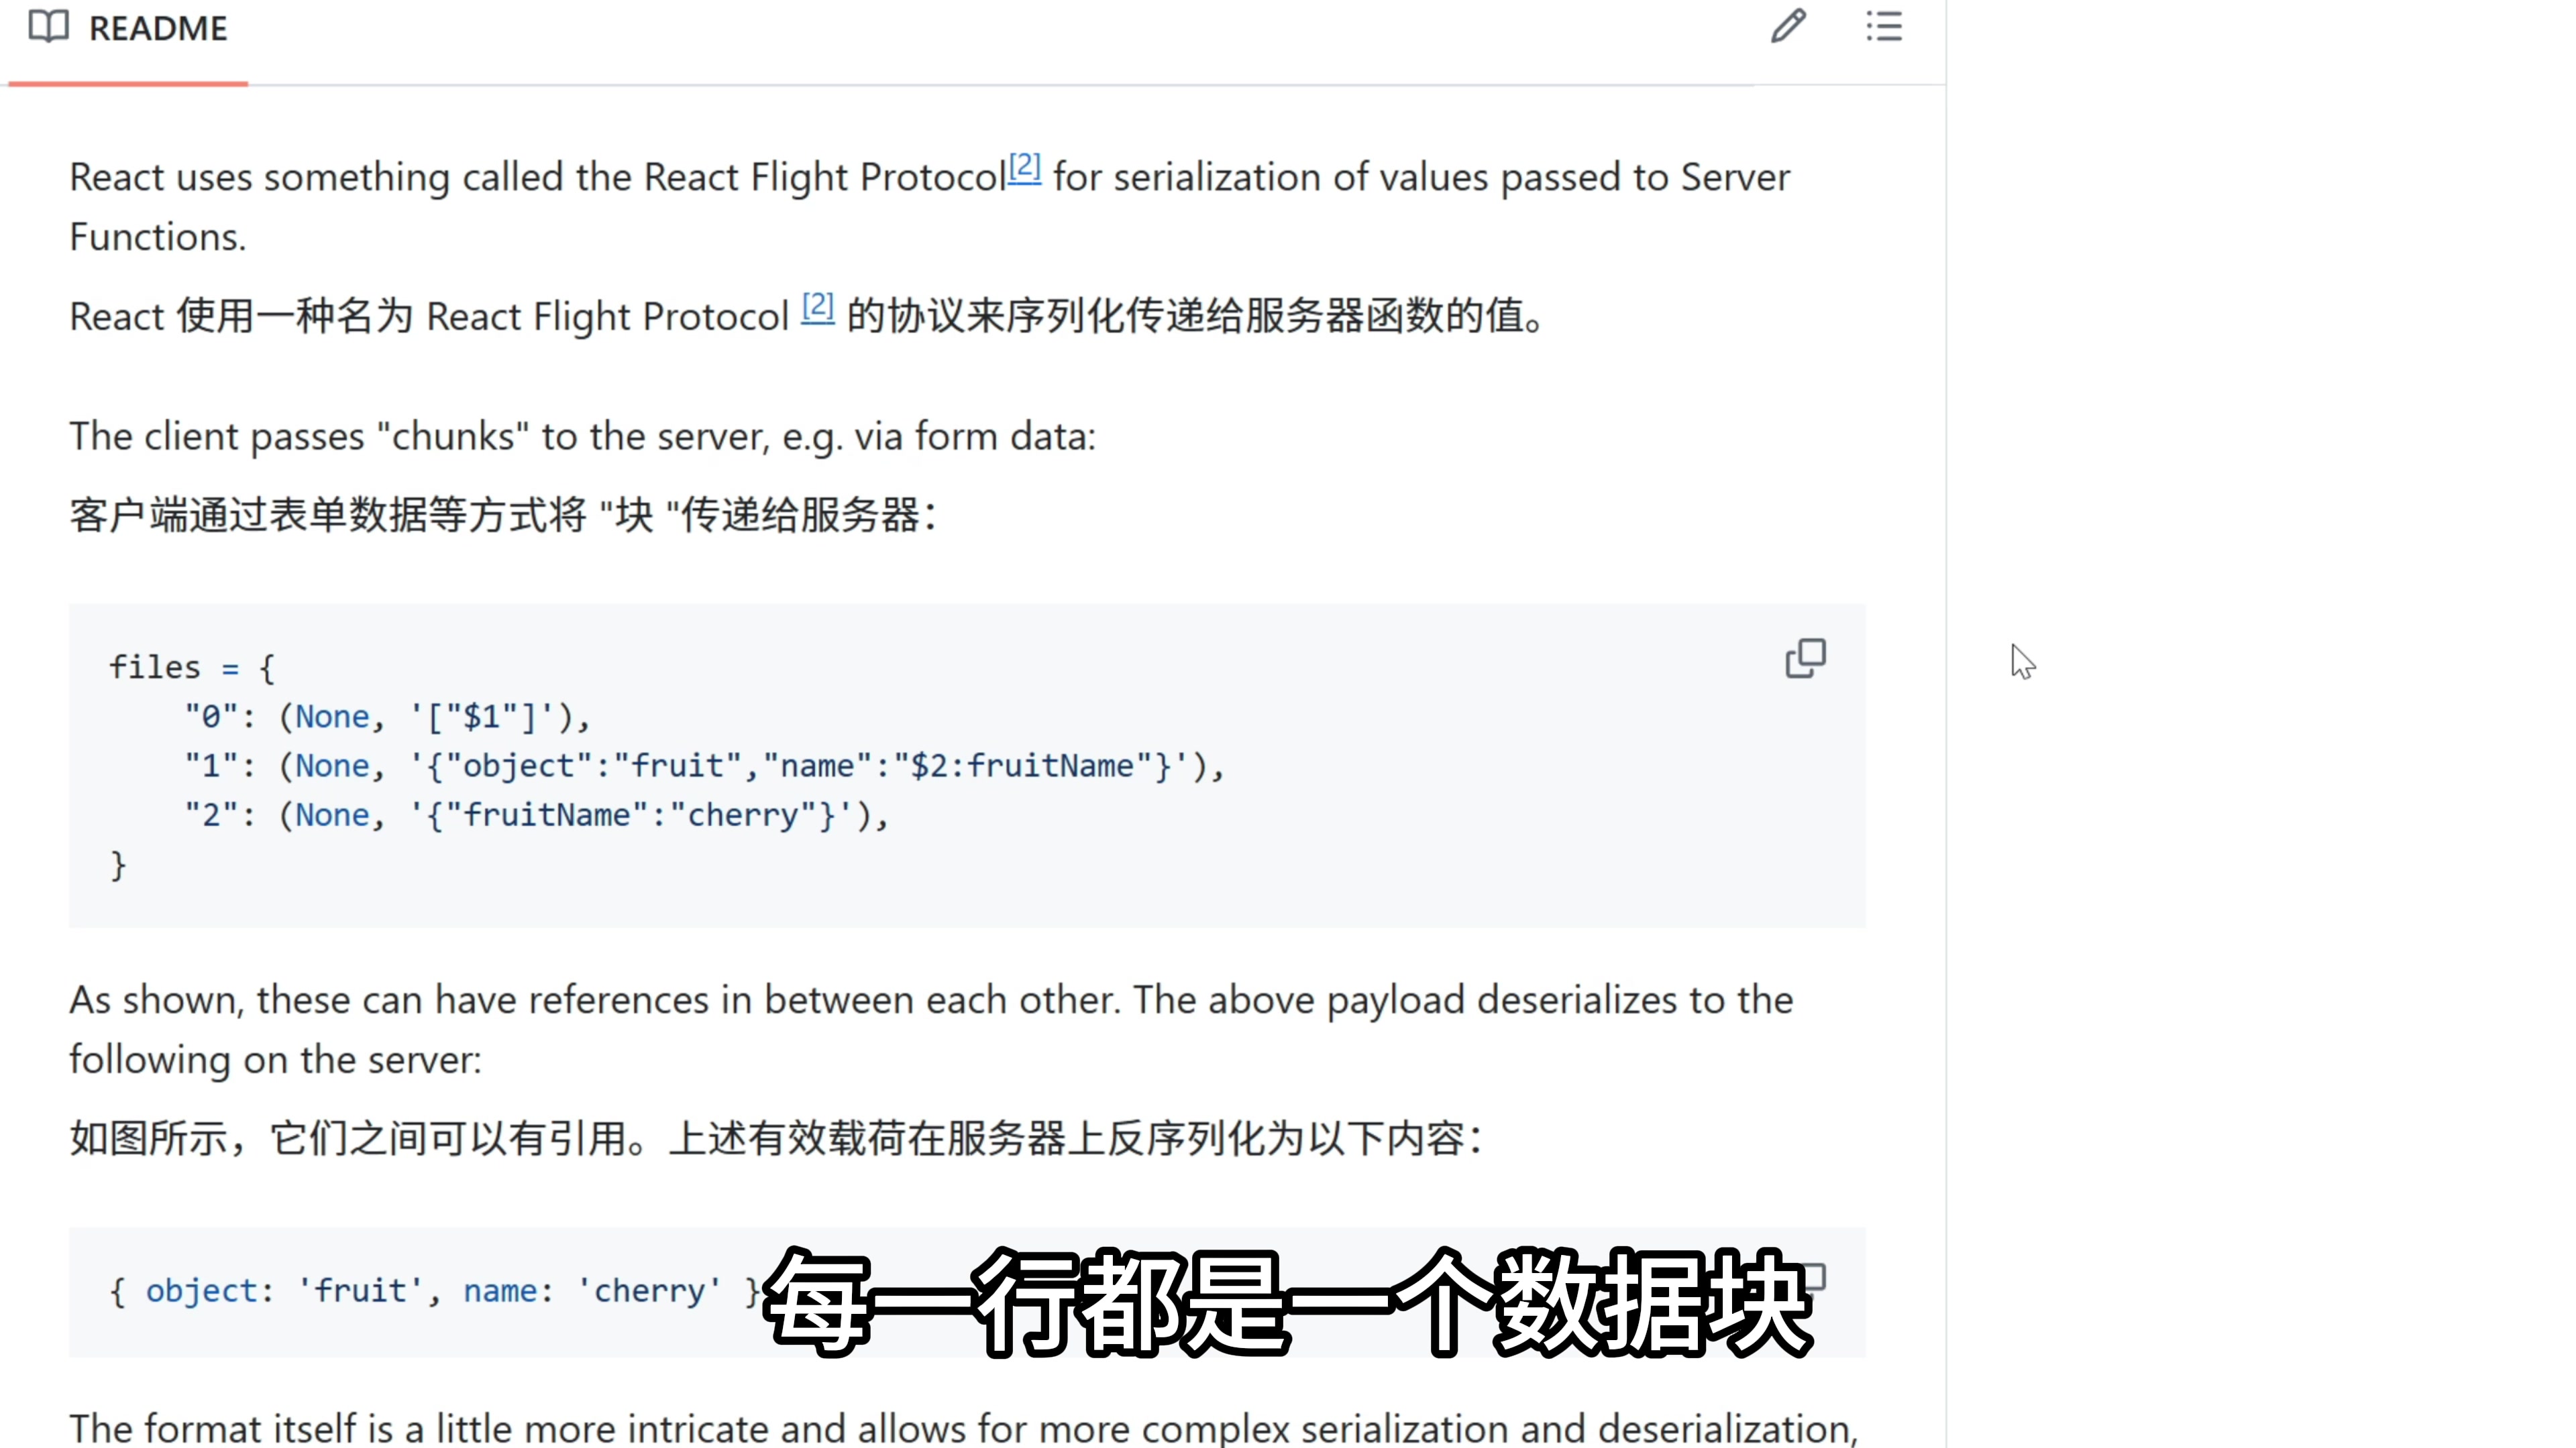Click the chunk "1" line with $2:fruitName
The height and width of the screenshot is (1448, 2576).
point(704,766)
